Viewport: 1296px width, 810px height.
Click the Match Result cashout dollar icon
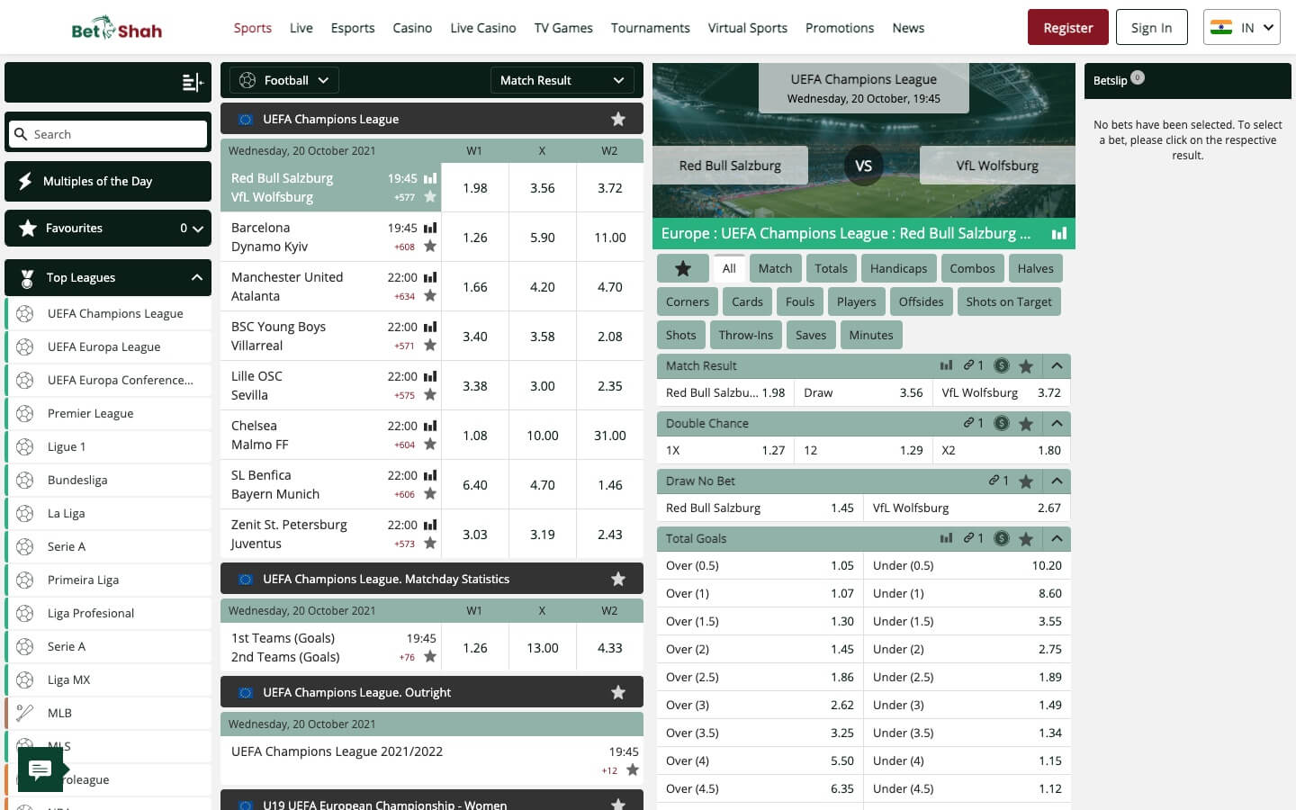tap(1002, 365)
